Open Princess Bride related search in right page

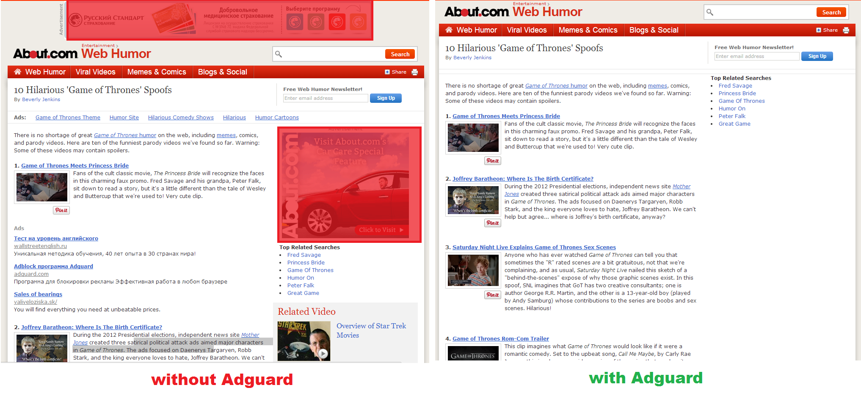pos(737,93)
